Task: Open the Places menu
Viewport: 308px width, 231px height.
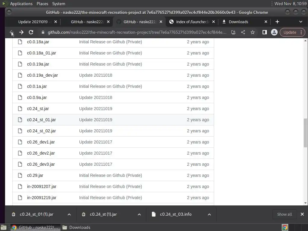Action: tap(42, 4)
